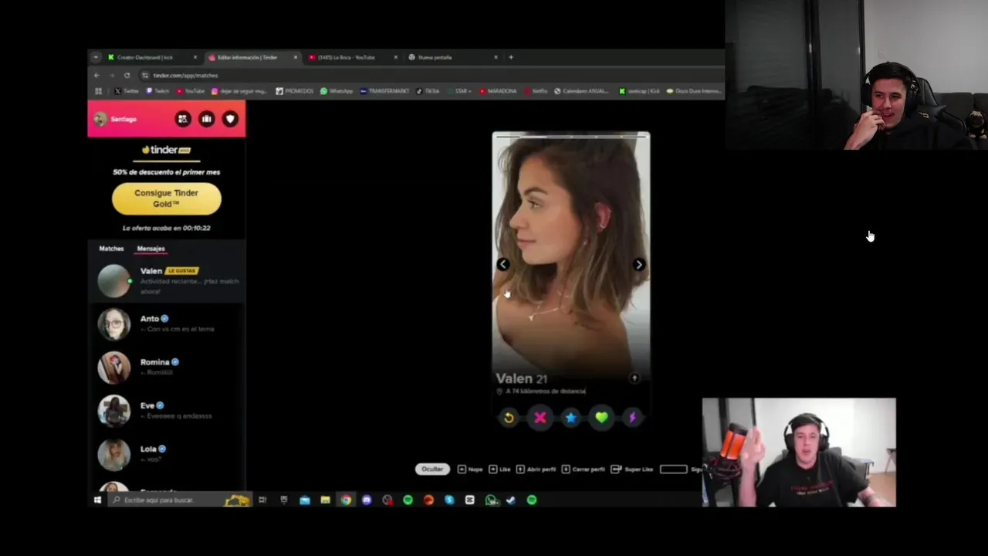Switch to the Mensajes tab

(x=151, y=249)
